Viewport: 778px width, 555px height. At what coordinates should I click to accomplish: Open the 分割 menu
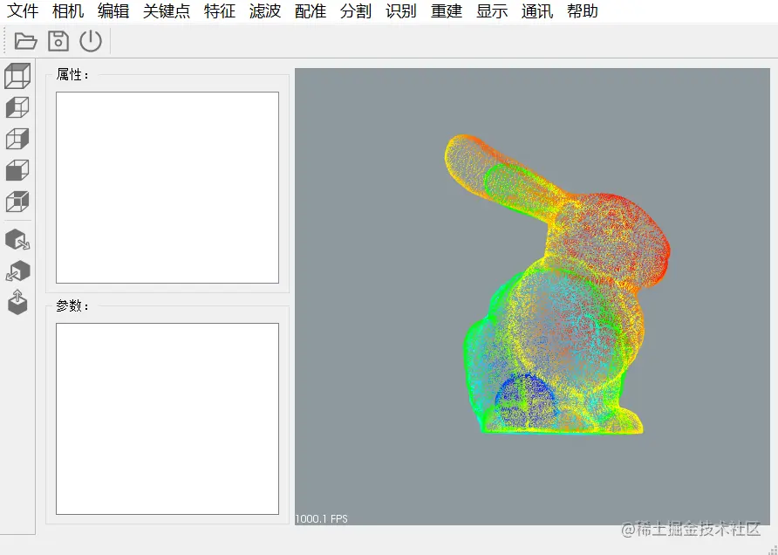point(356,11)
